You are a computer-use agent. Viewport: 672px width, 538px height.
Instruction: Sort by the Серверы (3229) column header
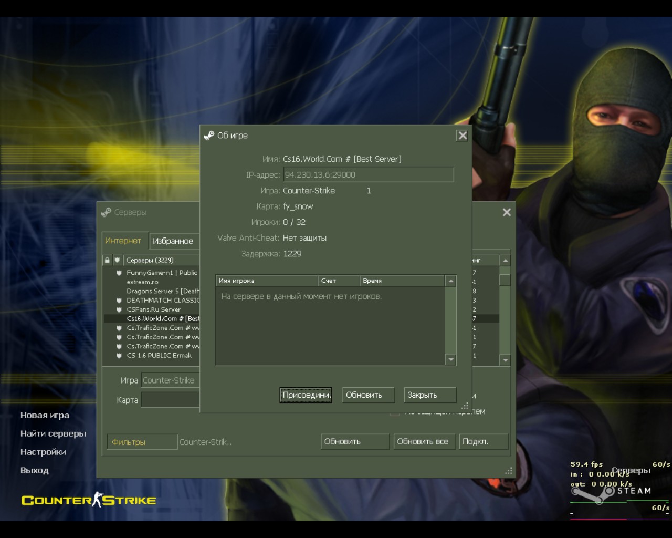click(162, 260)
